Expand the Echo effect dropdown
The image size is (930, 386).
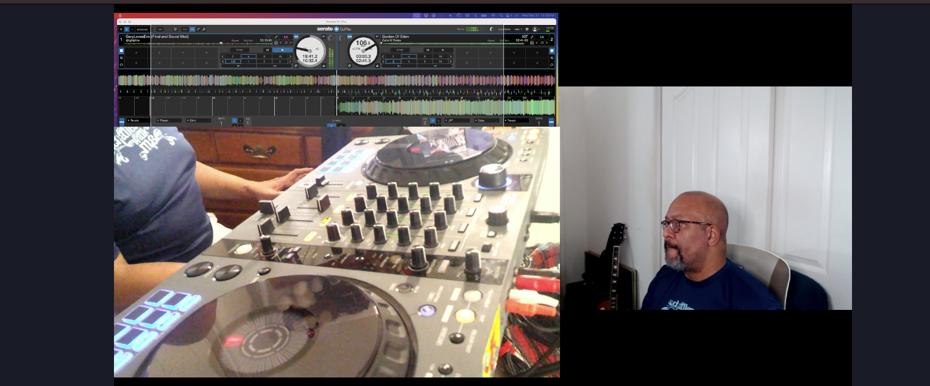(x=198, y=121)
